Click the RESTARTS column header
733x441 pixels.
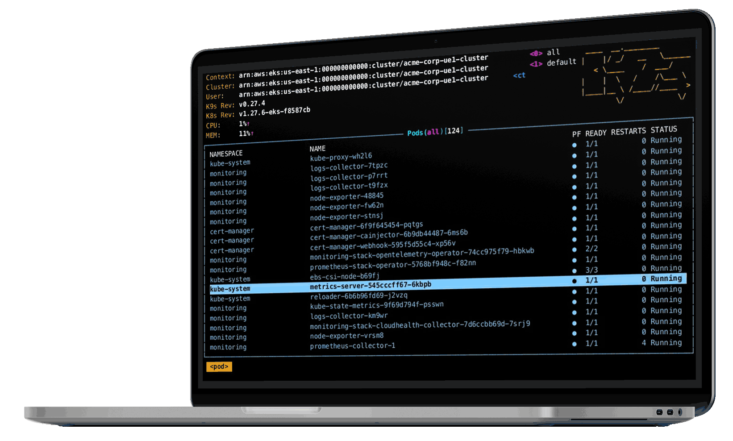(x=628, y=131)
